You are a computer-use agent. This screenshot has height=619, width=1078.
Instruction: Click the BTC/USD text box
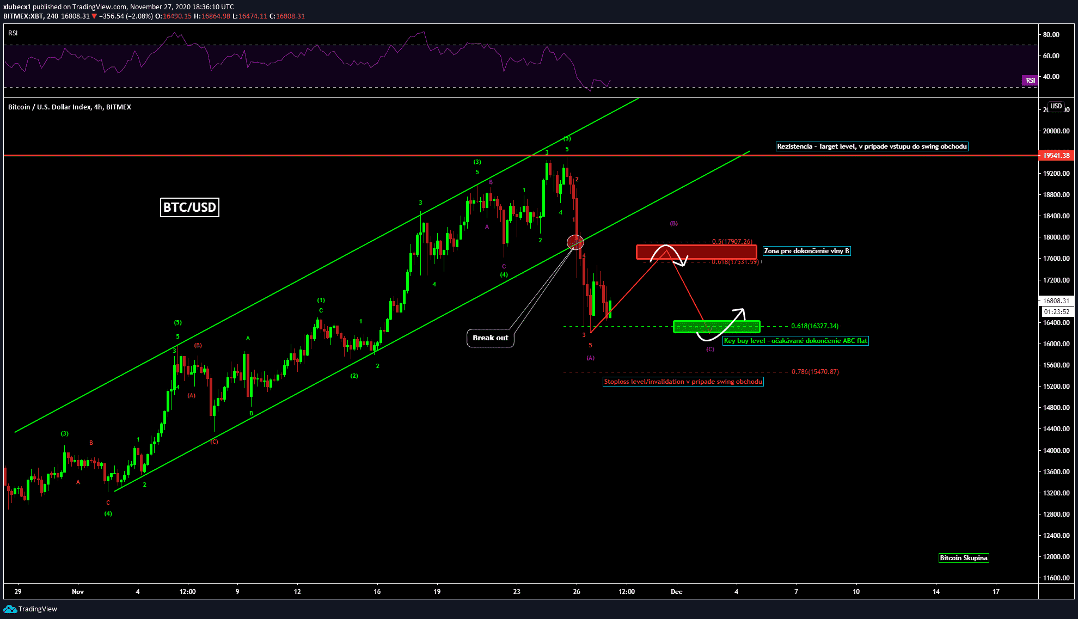[189, 207]
